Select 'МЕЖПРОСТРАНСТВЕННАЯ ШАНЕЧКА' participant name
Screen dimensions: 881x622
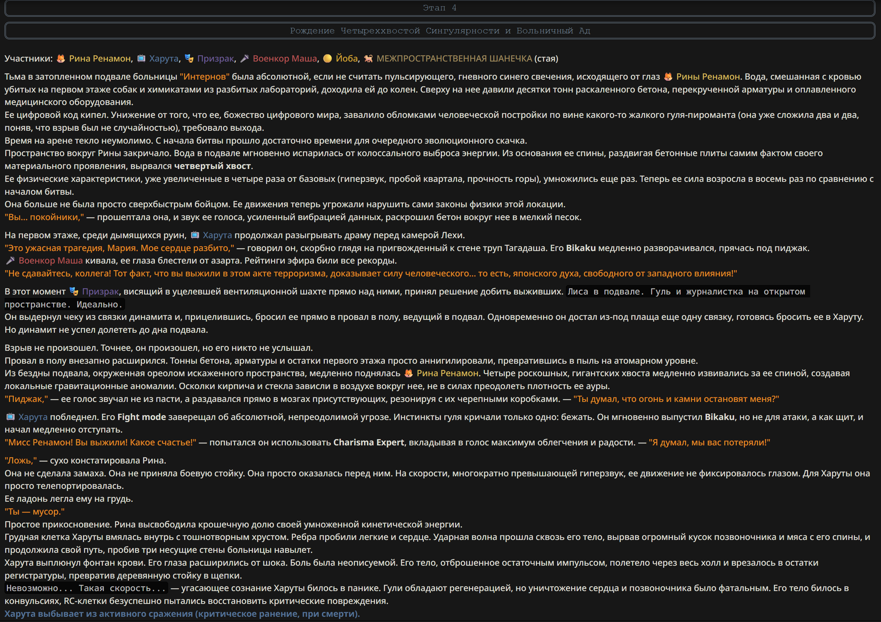pos(454,58)
